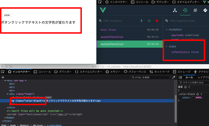Click the markup panel vertical scrollbar

[176, 109]
